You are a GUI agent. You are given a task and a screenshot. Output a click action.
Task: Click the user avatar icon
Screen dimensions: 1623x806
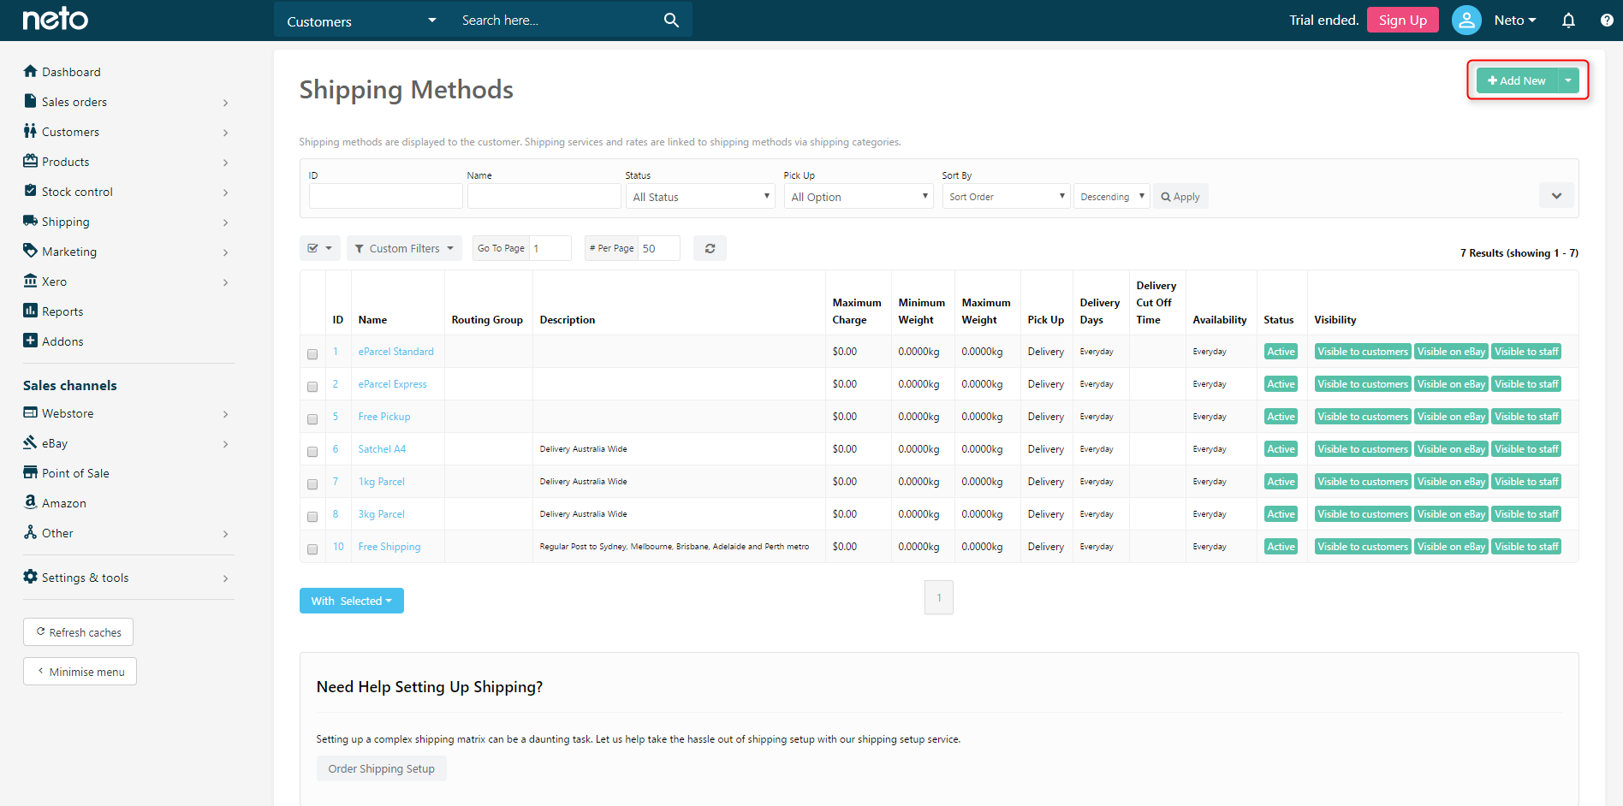[1466, 20]
